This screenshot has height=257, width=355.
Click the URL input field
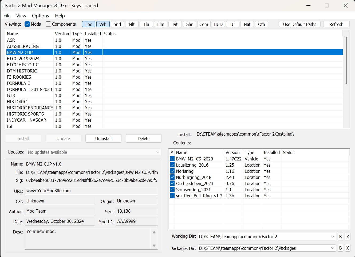click(91, 191)
